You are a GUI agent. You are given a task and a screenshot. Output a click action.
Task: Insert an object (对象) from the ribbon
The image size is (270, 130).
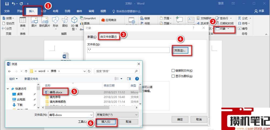tap(222, 29)
